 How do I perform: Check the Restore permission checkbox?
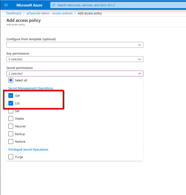coord(11,142)
